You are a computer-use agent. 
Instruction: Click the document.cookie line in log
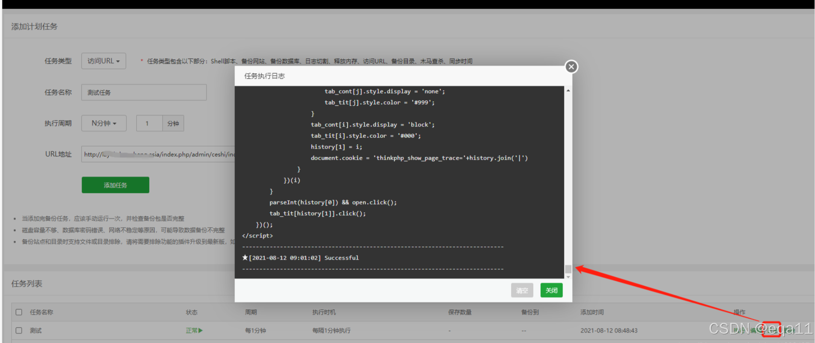click(419, 158)
